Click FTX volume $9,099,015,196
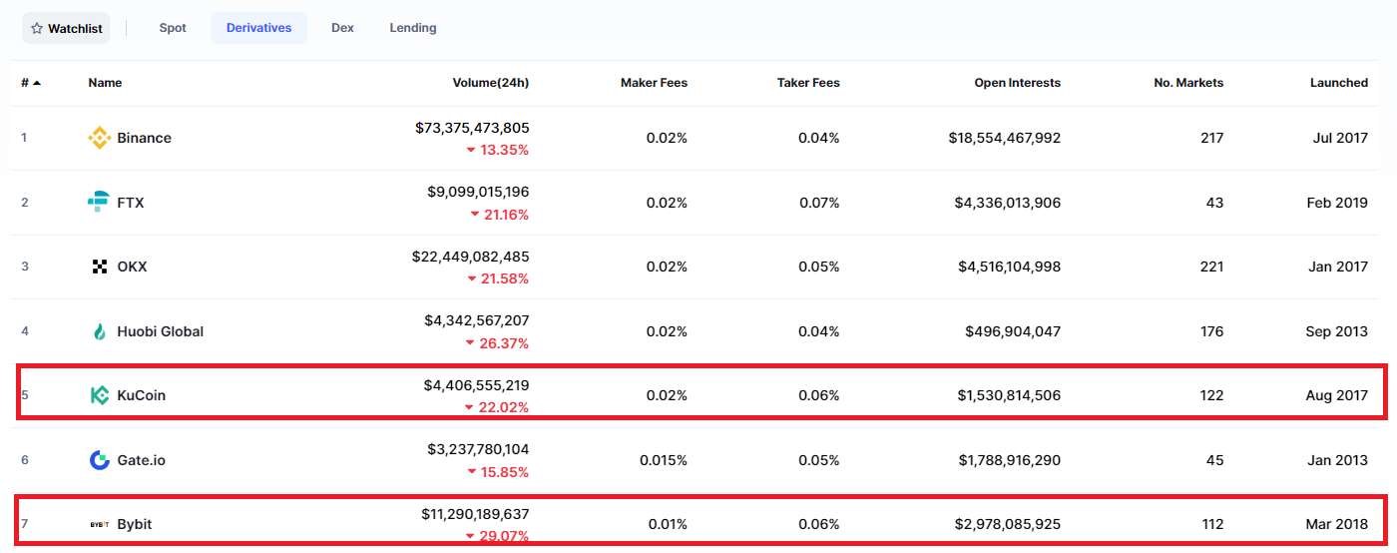The width and height of the screenshot is (1397, 553). [x=478, y=192]
